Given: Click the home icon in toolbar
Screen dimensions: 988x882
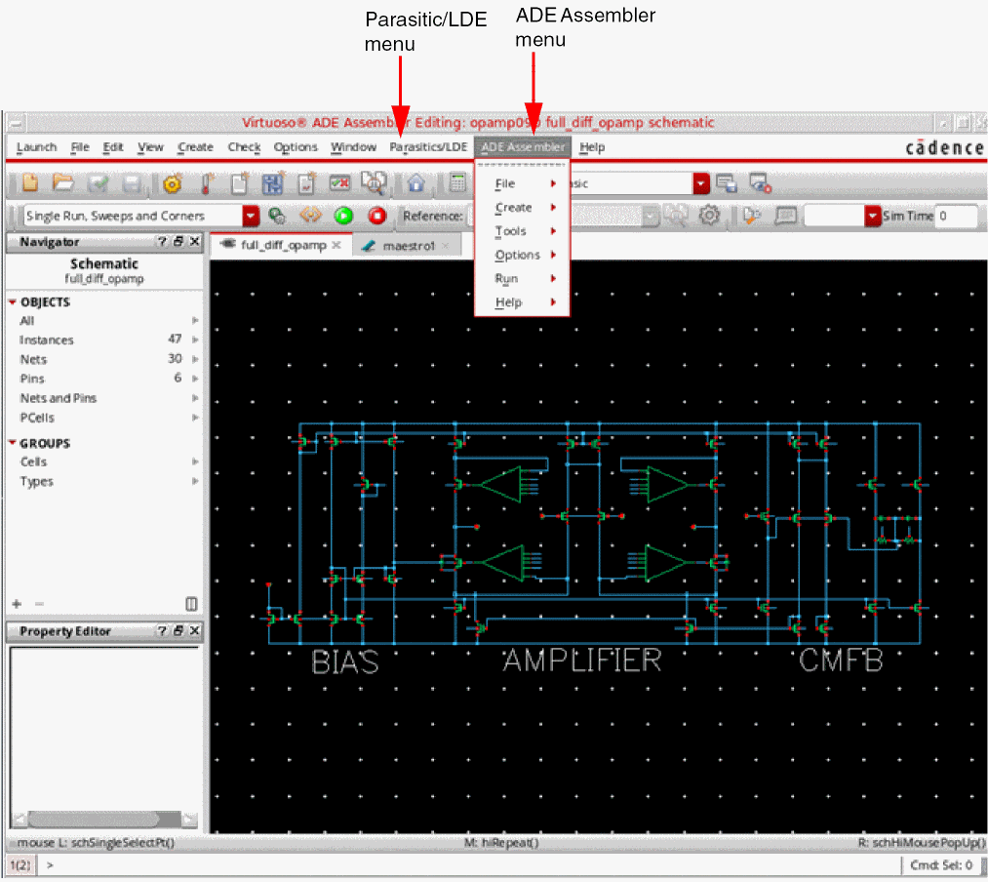Looking at the screenshot, I should (416, 182).
